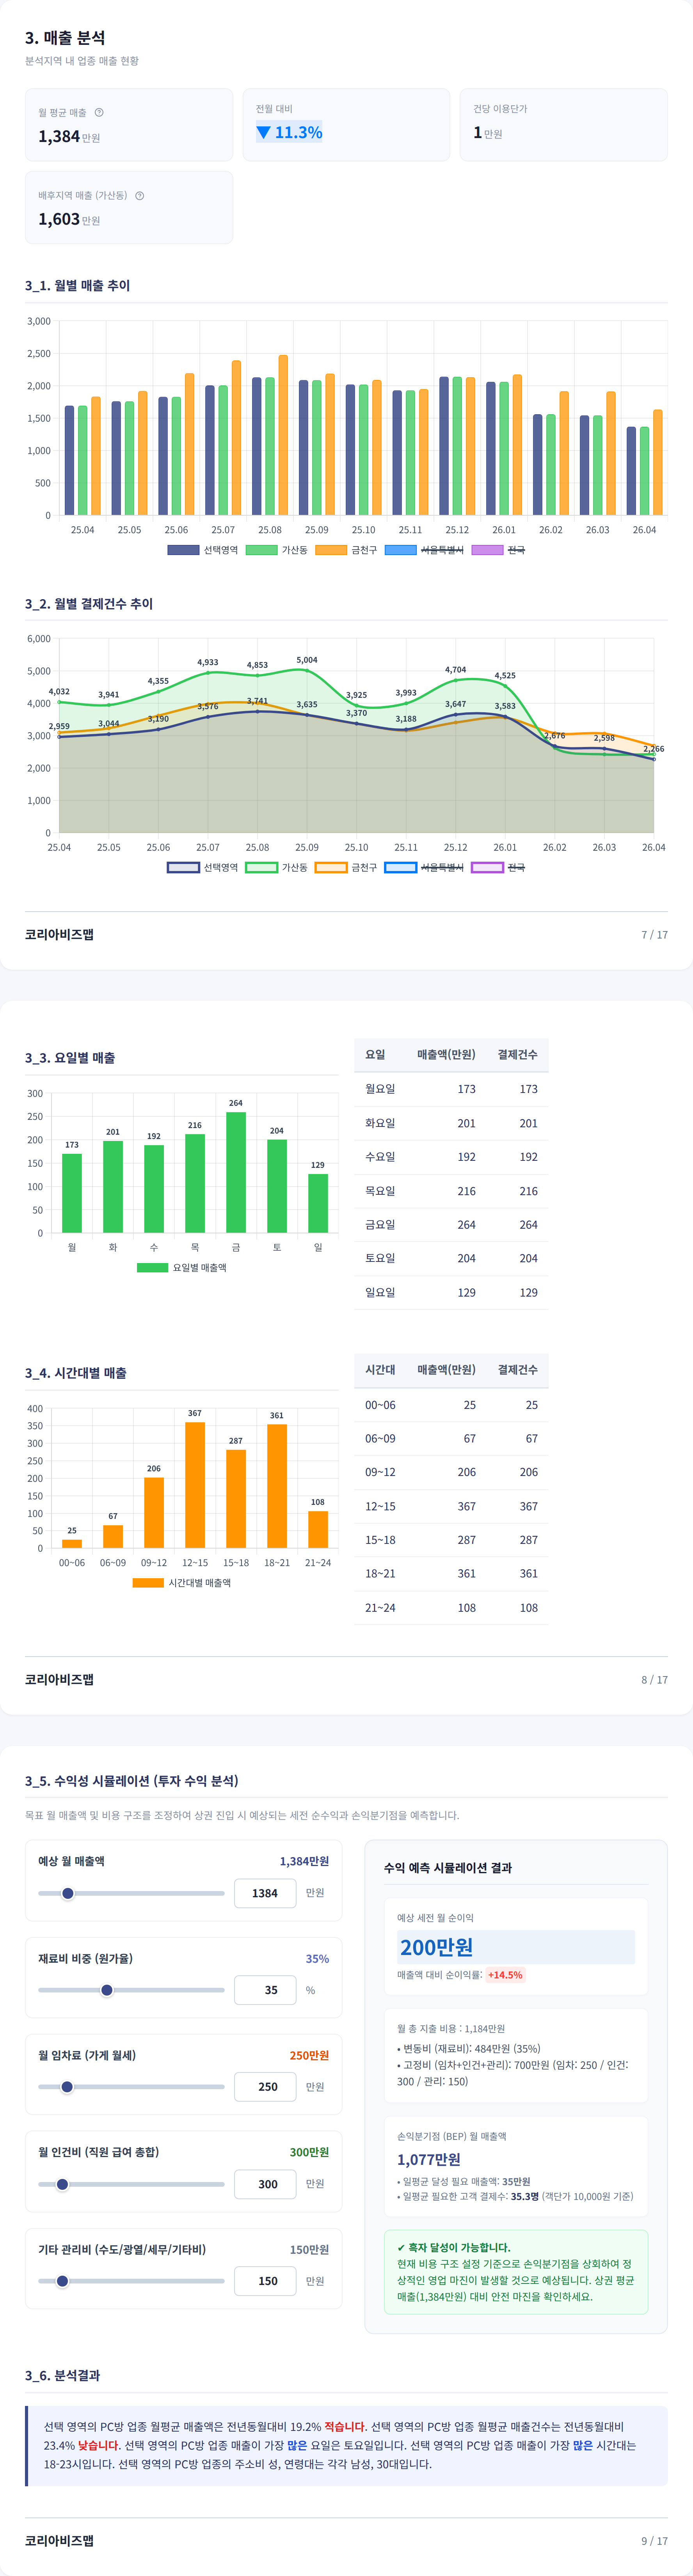Toggle 선택영역 legend in the 월별 매출 추이 chart
Viewport: 693px width, 2576px height.
(202, 550)
